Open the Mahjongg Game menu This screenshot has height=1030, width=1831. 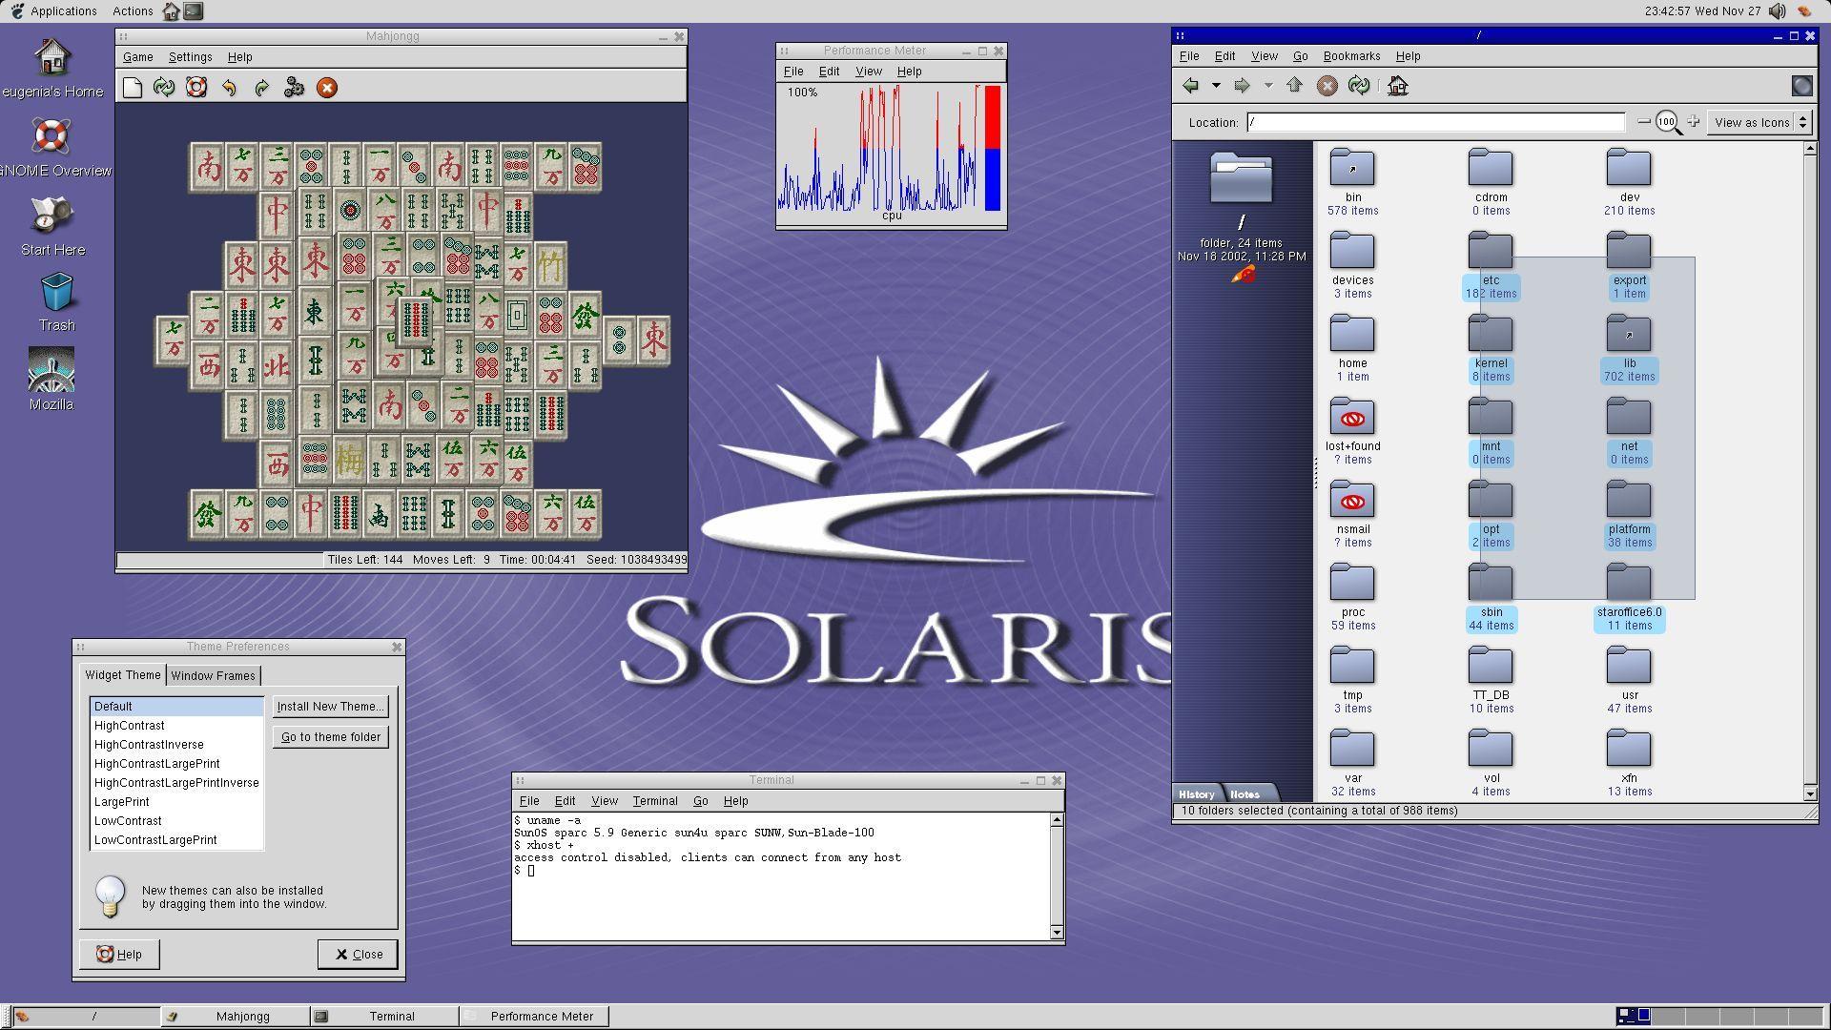pos(137,57)
